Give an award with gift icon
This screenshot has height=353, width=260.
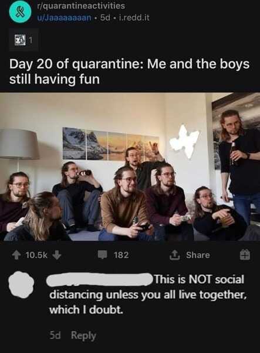(245, 255)
